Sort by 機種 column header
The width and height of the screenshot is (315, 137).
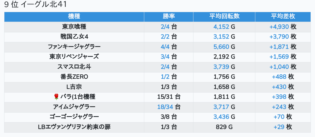click(74, 16)
